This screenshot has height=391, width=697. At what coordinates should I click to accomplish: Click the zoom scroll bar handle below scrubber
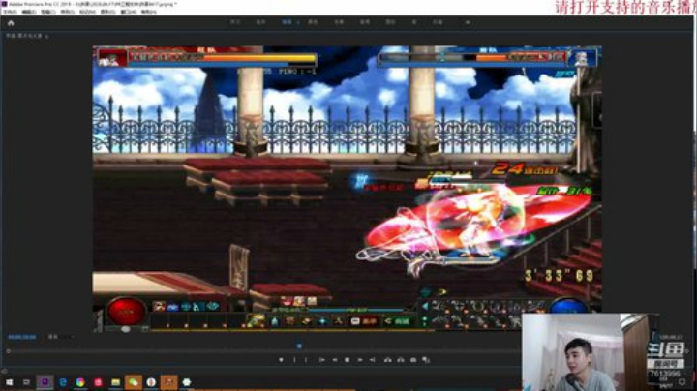point(8,351)
